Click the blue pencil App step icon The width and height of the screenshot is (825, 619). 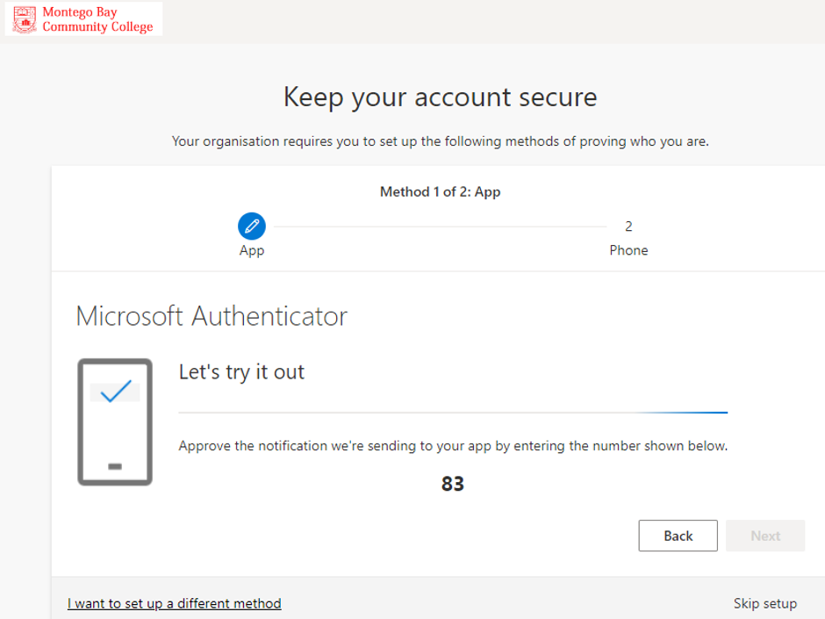coord(252,227)
